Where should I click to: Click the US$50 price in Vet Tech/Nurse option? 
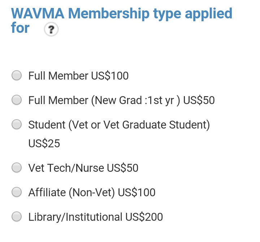[122, 168]
